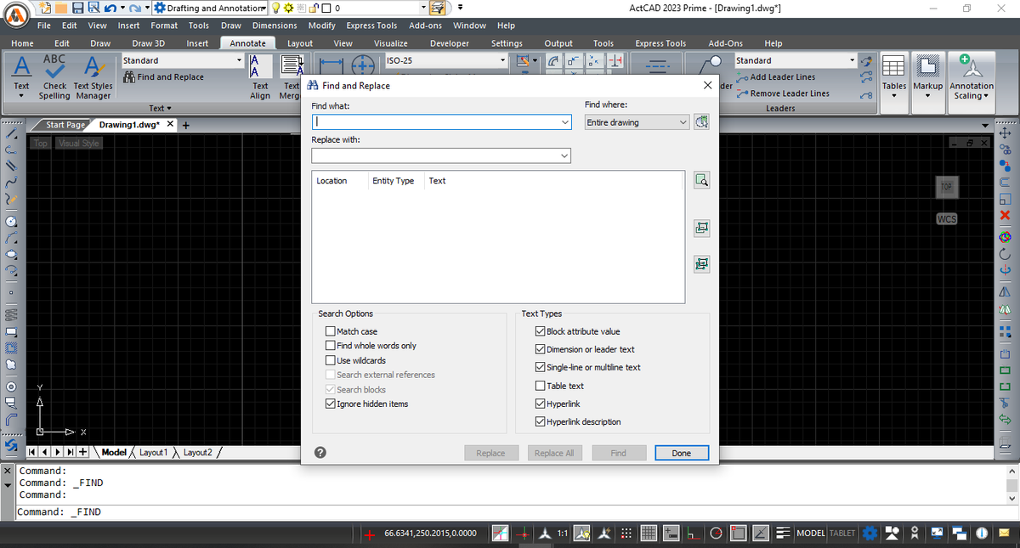Image resolution: width=1020 pixels, height=548 pixels.
Task: Switch to the Start Page tab
Action: [65, 125]
